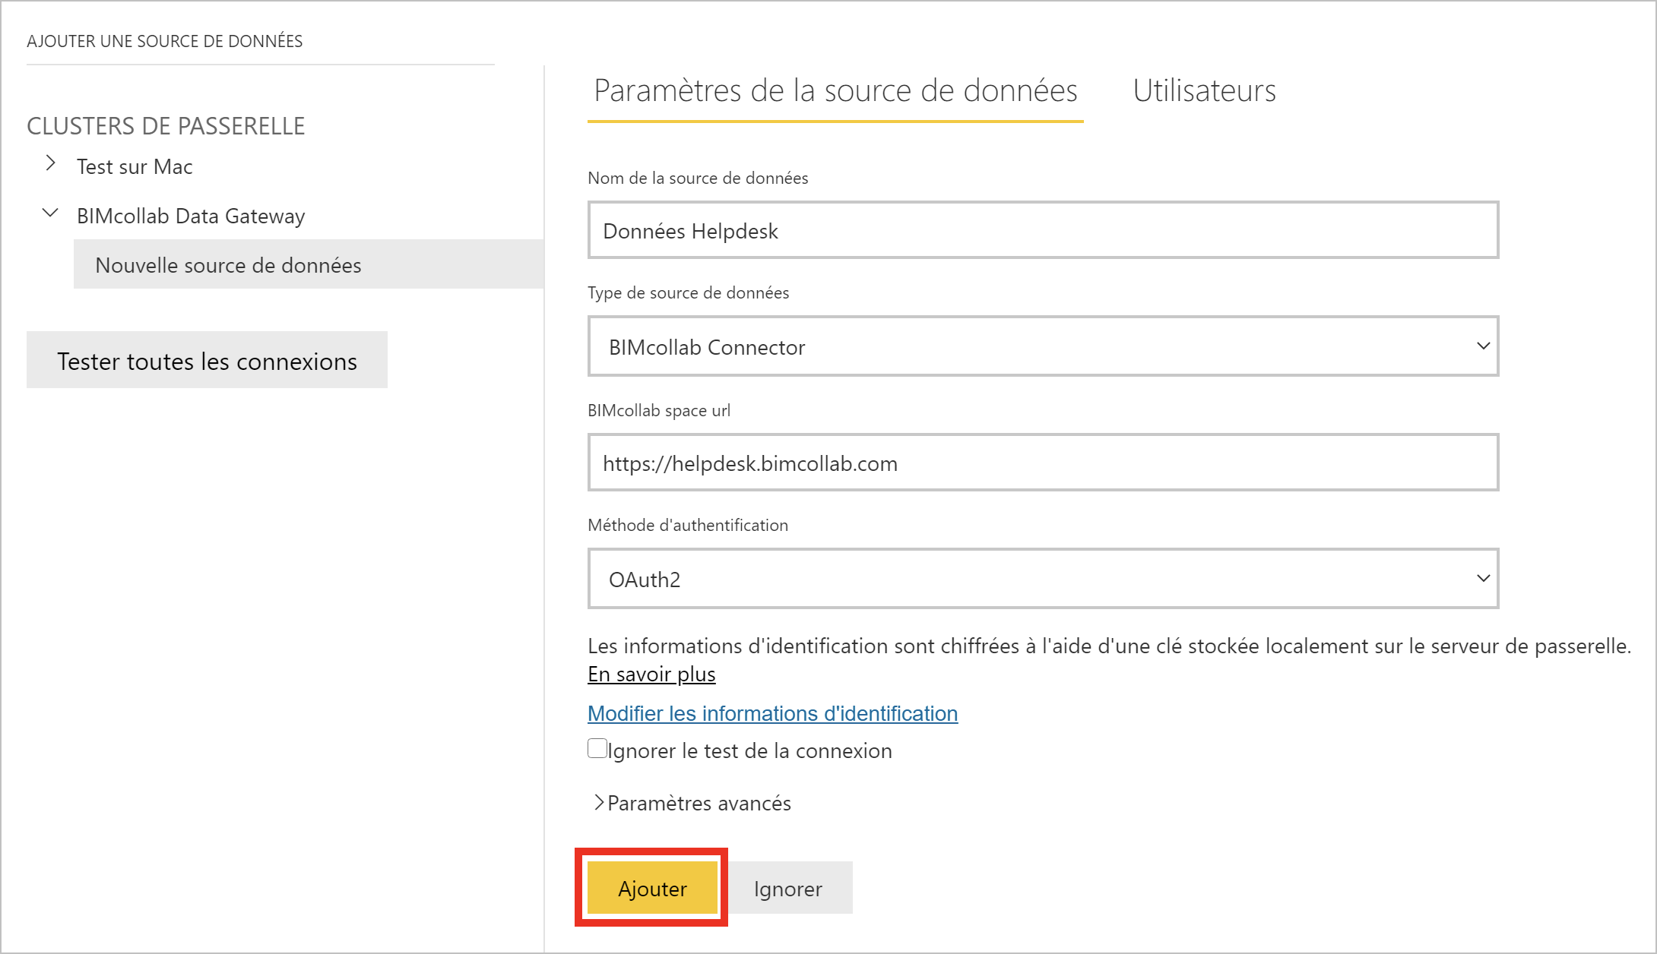Expand the Test sur Mac cluster chevron
The height and width of the screenshot is (954, 1657).
(x=51, y=163)
